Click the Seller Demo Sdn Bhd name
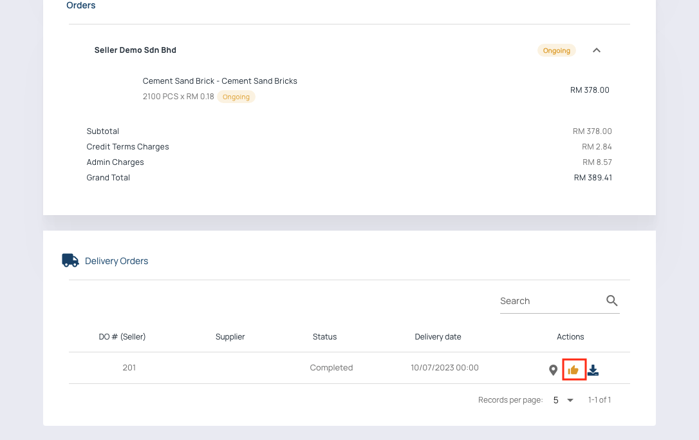Image resolution: width=699 pixels, height=440 pixels. (135, 50)
